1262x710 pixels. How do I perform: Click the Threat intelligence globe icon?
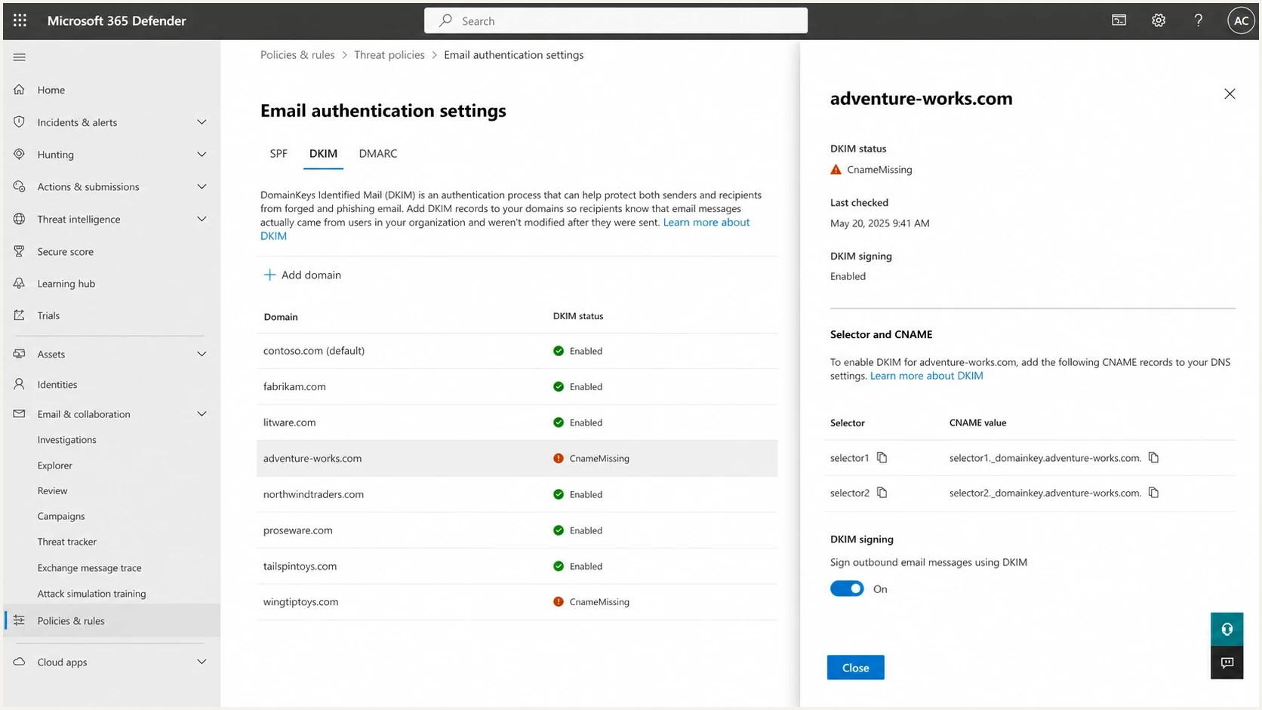coord(20,219)
